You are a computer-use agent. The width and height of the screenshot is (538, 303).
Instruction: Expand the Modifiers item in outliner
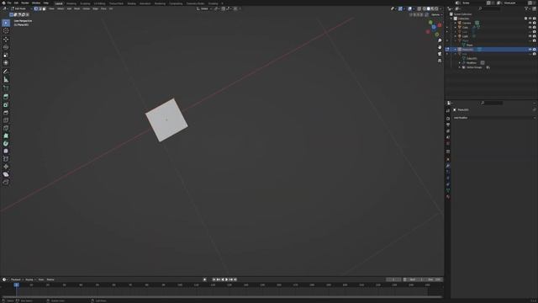point(460,63)
